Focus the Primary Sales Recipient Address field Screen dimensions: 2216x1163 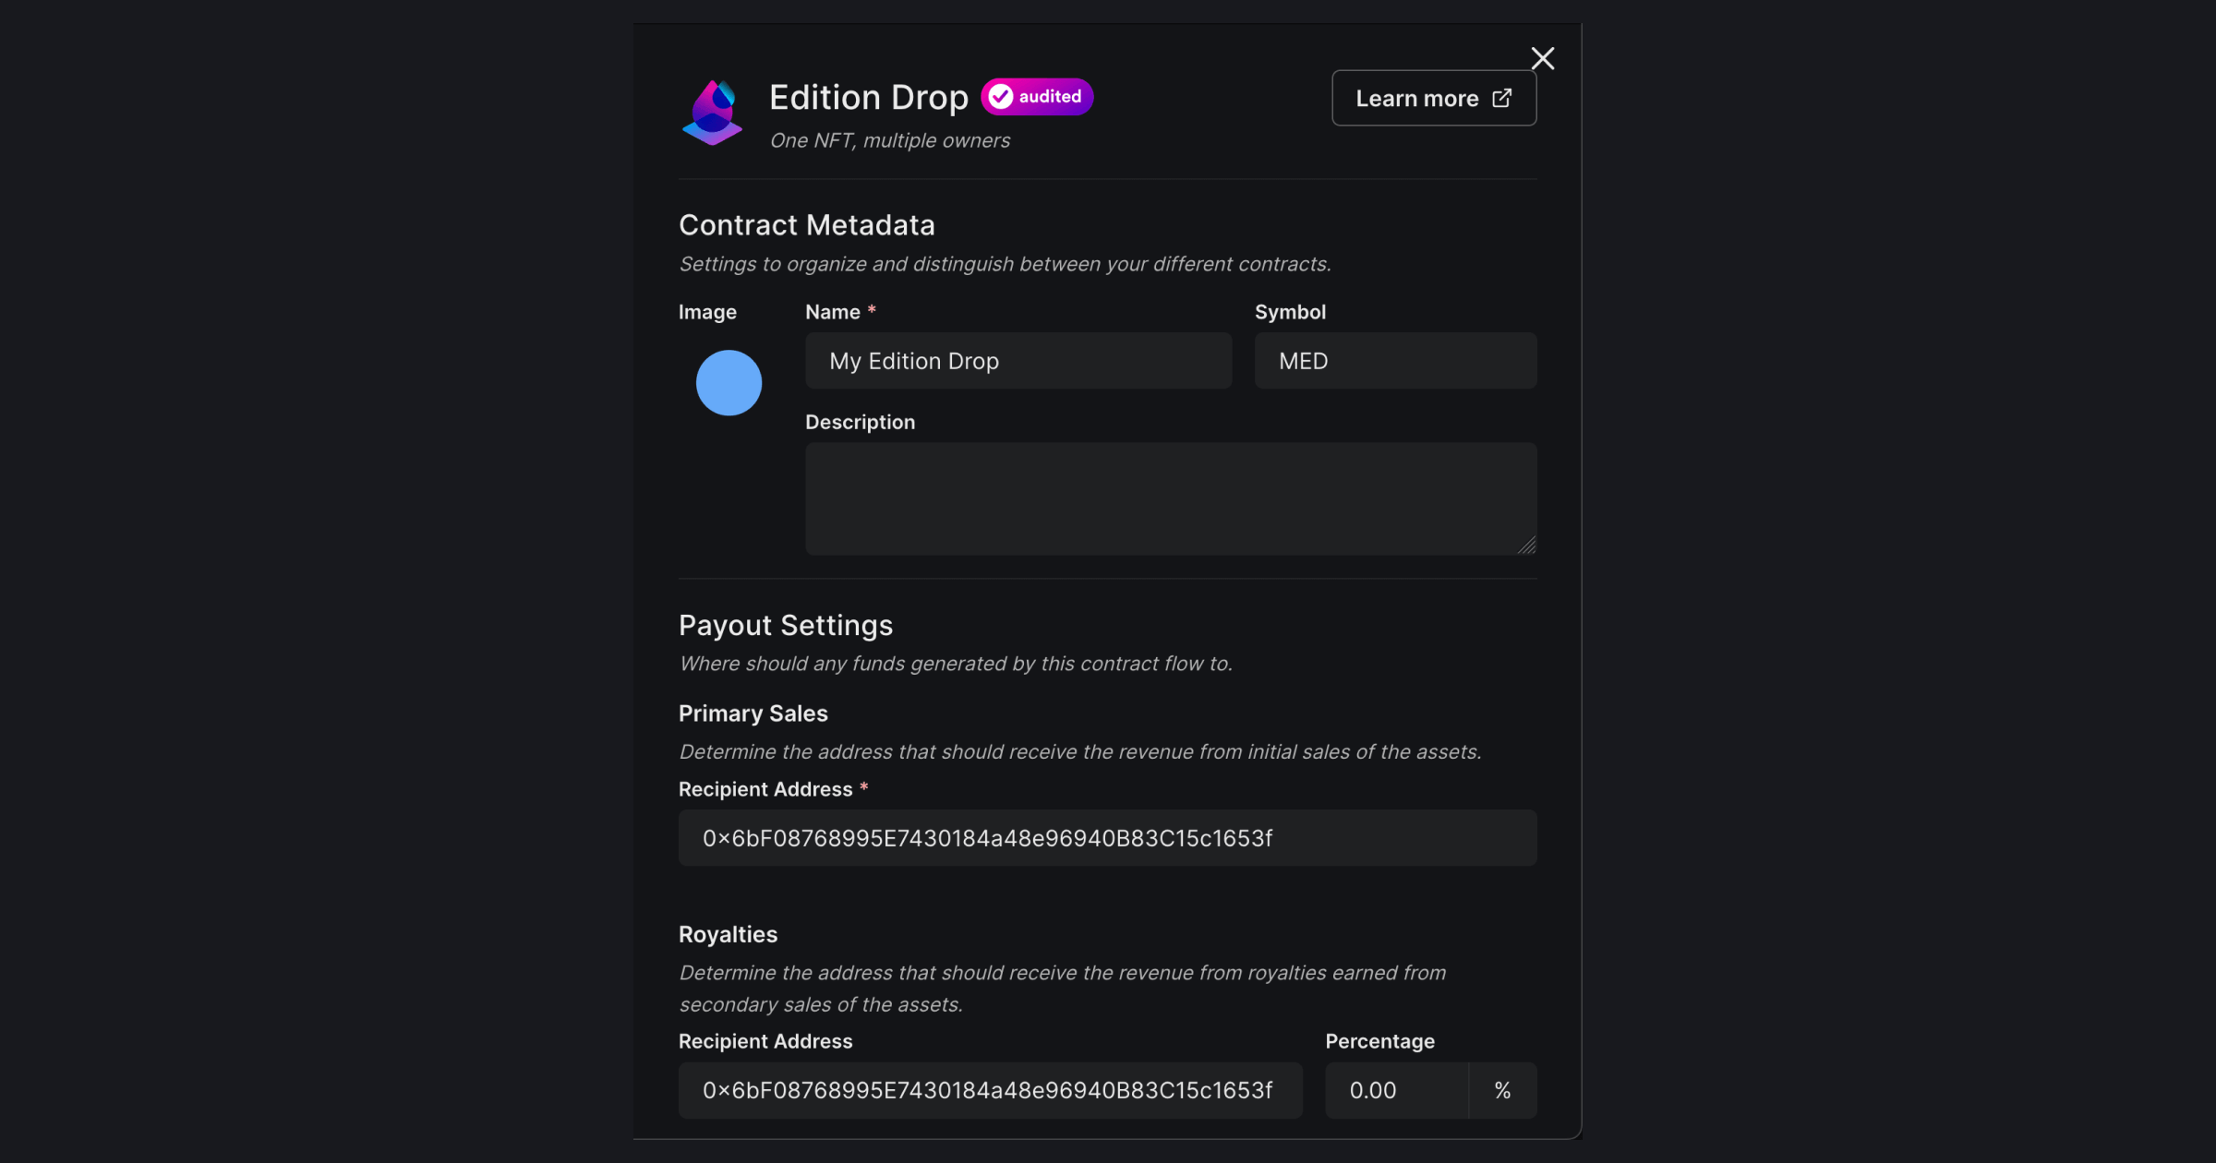1107,838
